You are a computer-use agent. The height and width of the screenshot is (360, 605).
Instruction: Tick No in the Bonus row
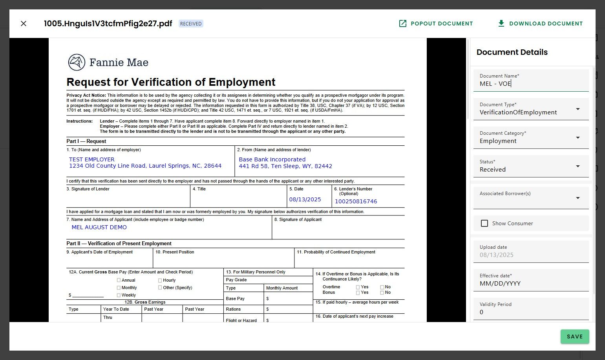pyautogui.click(x=382, y=293)
